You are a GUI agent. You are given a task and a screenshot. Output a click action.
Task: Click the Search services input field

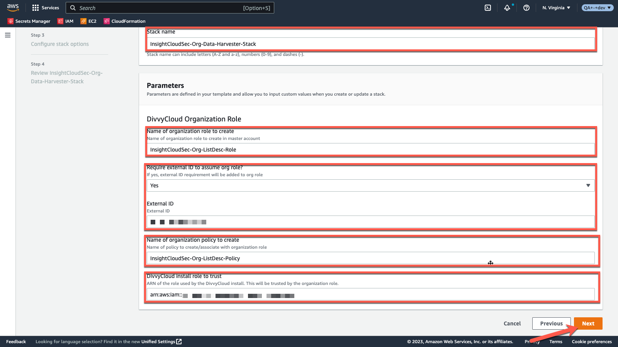(x=170, y=8)
